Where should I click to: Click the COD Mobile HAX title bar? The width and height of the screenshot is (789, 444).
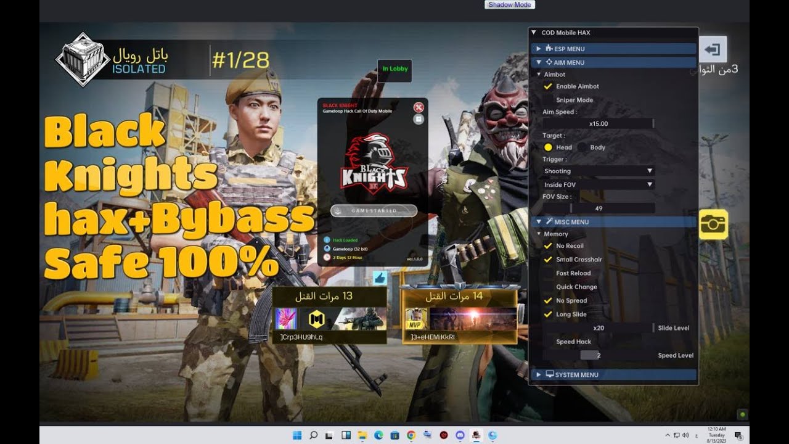[613, 33]
